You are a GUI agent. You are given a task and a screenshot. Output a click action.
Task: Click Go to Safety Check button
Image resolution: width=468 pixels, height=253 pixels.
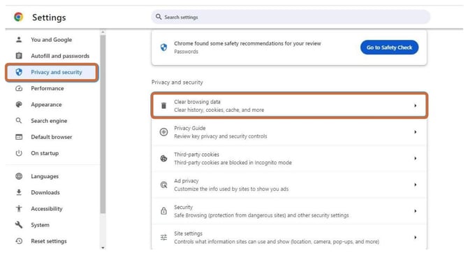tap(389, 48)
